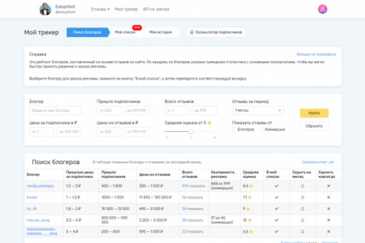The height and width of the screenshot is (243, 365).
Task: Add natural_shop to my list checkmark
Action: pos(276,220)
